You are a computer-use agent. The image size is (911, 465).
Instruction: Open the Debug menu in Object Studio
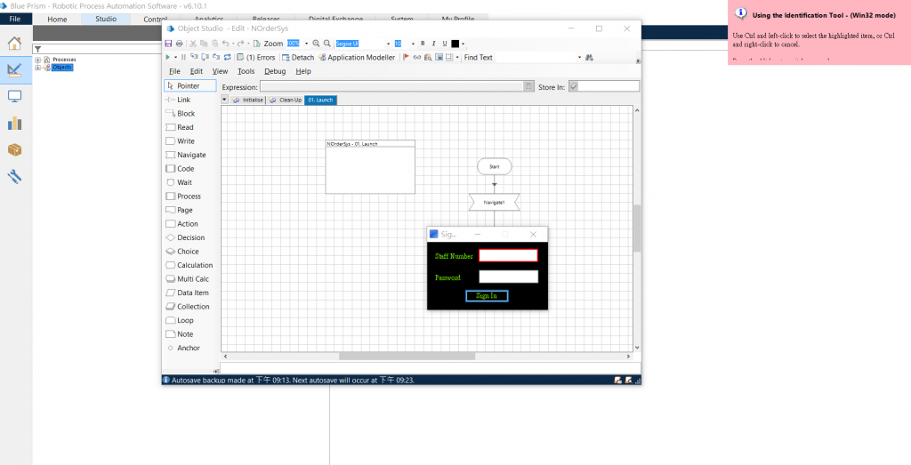pos(275,71)
